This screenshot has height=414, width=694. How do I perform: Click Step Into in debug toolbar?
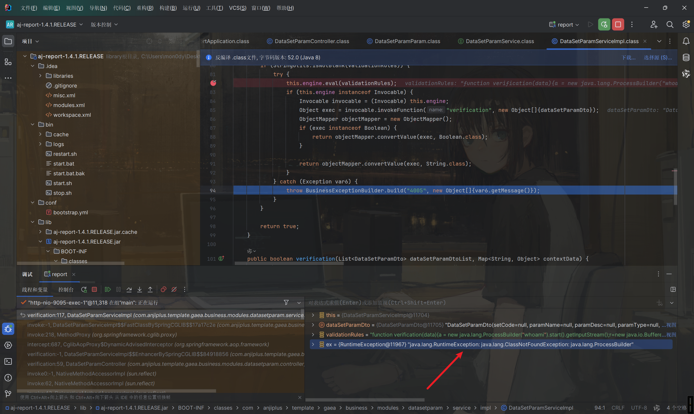point(140,289)
